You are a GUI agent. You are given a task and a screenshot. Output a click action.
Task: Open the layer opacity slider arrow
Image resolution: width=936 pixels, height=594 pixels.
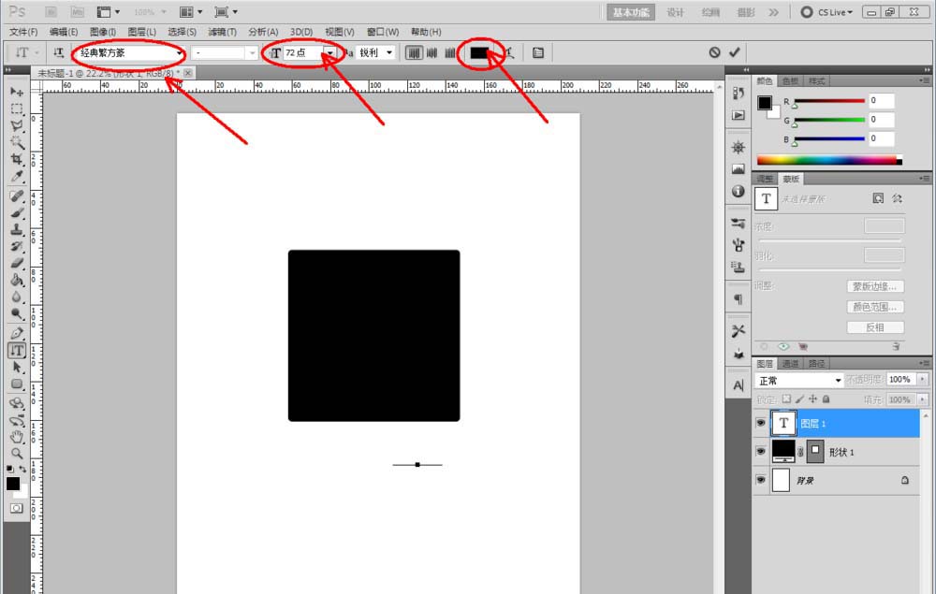click(923, 379)
